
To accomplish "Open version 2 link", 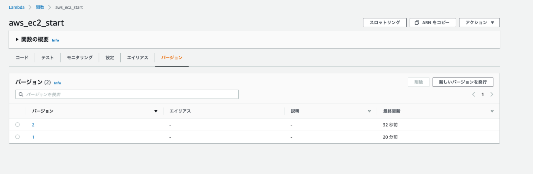I will 33,125.
